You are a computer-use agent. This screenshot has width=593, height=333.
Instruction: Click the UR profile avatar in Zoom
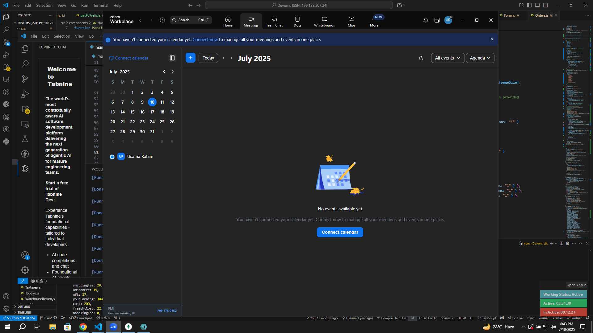tap(448, 20)
